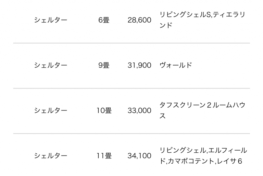Click シェルター in the 11畳 row

click(51, 156)
